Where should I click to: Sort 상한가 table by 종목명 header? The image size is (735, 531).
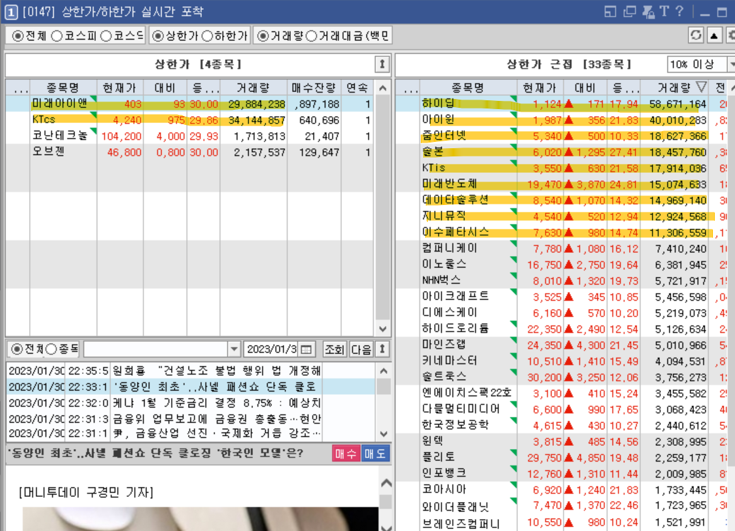tap(63, 88)
